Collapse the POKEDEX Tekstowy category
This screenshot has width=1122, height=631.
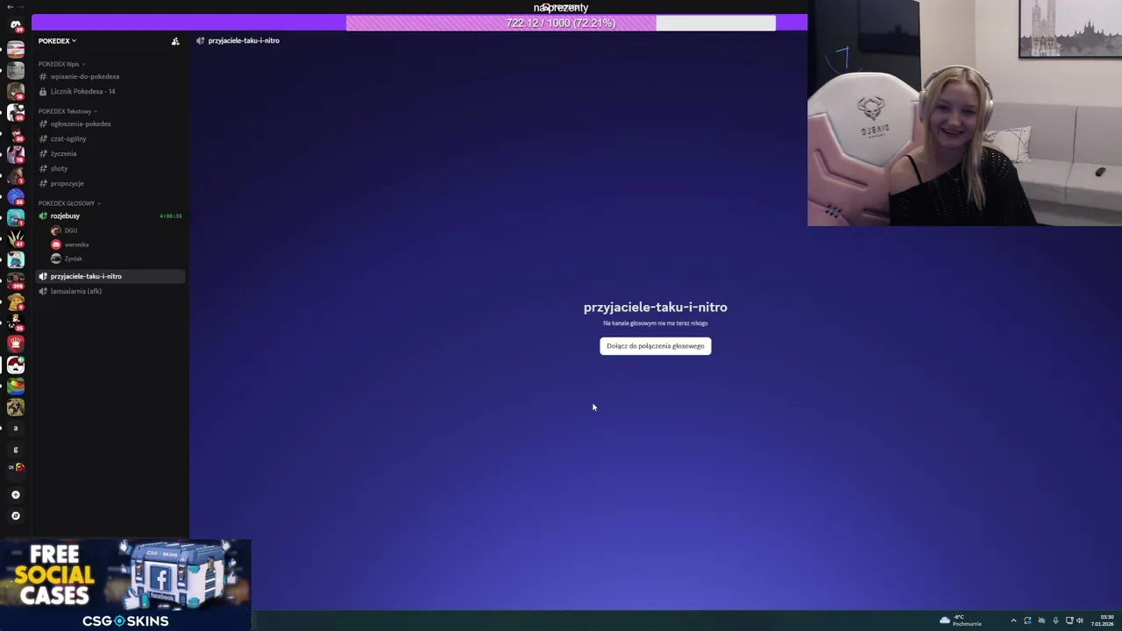pyautogui.click(x=67, y=111)
